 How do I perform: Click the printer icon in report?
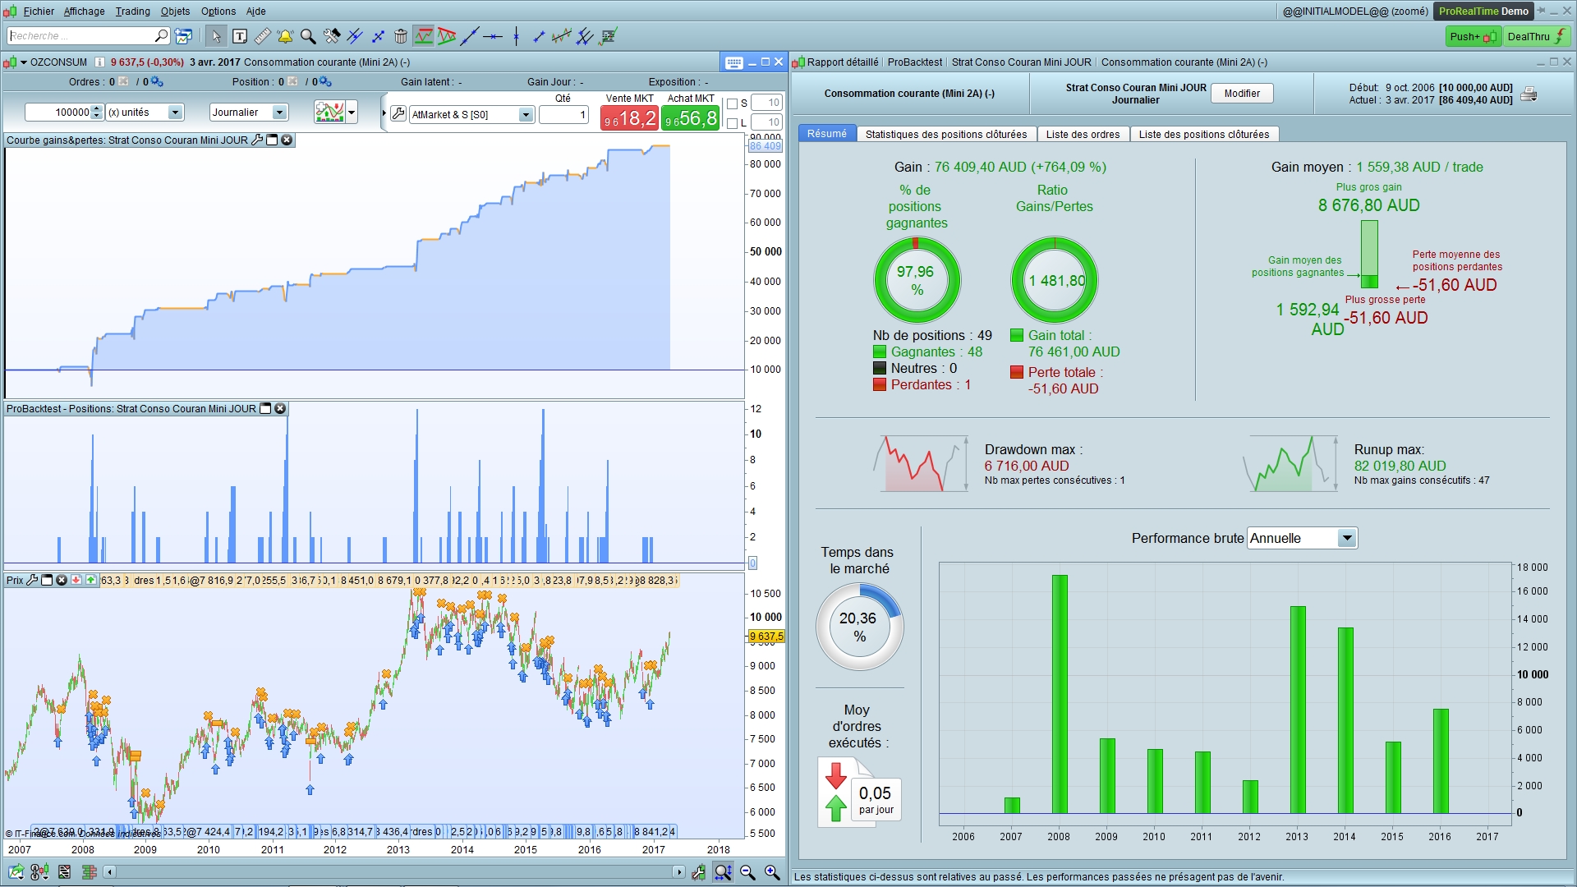click(1529, 94)
